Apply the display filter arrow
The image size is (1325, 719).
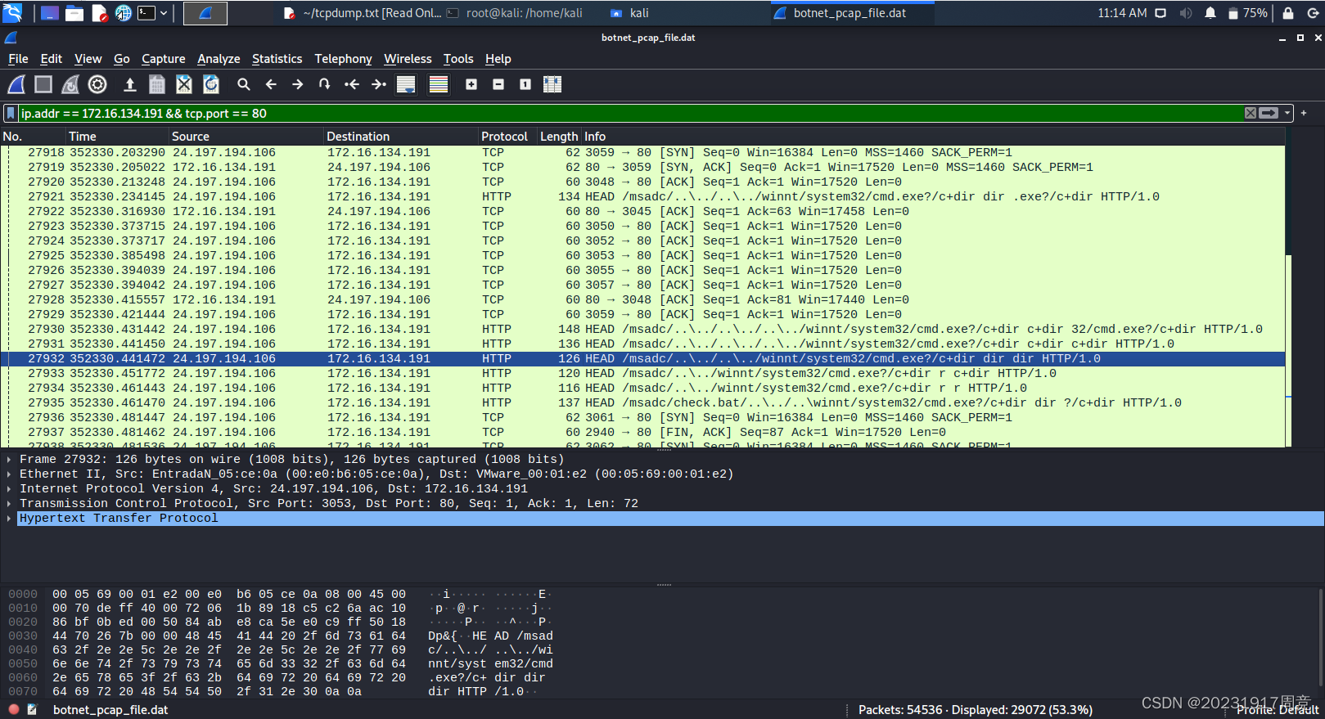coord(1269,113)
